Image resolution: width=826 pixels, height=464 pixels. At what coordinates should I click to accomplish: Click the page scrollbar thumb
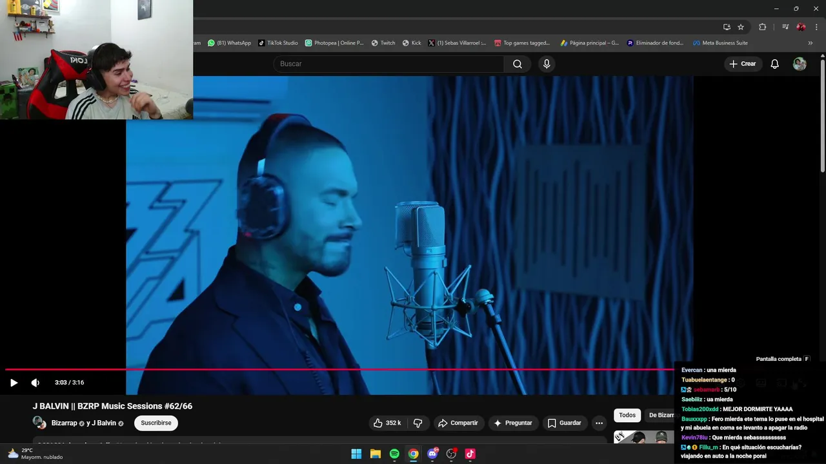pos(823,116)
